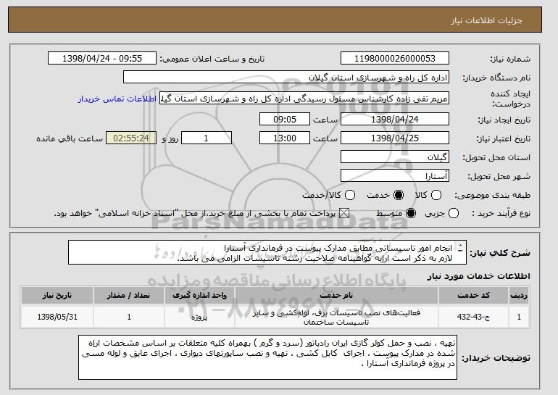Click the validity date field 1398/04/25
Screen dimensions: 558x395
pyautogui.click(x=395, y=138)
